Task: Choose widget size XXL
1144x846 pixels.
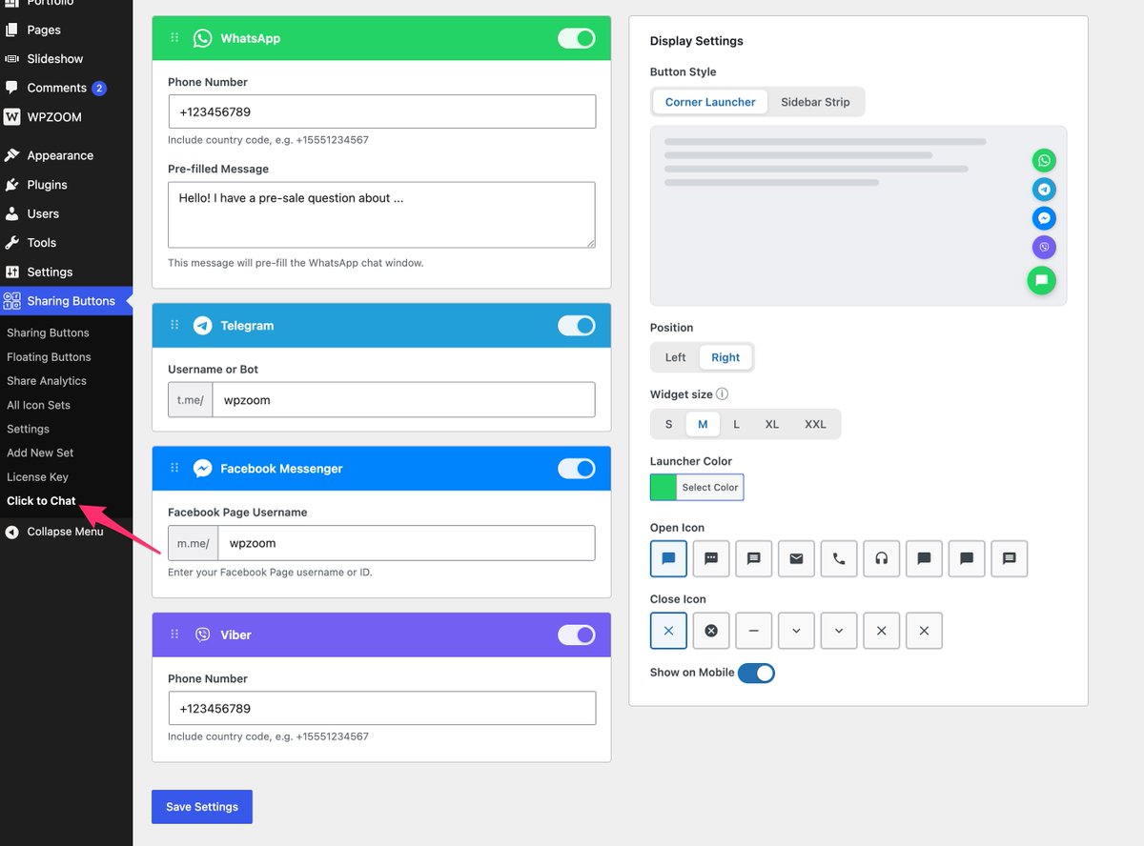Action: (x=815, y=424)
